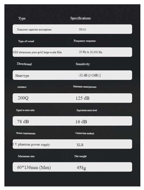Click the Specifications column heading

(80, 18)
